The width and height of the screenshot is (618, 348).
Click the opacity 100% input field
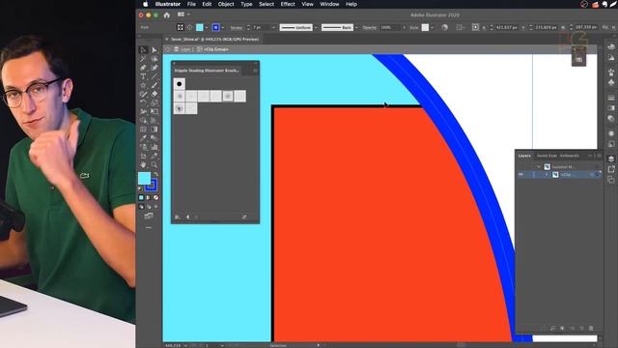pyautogui.click(x=389, y=28)
